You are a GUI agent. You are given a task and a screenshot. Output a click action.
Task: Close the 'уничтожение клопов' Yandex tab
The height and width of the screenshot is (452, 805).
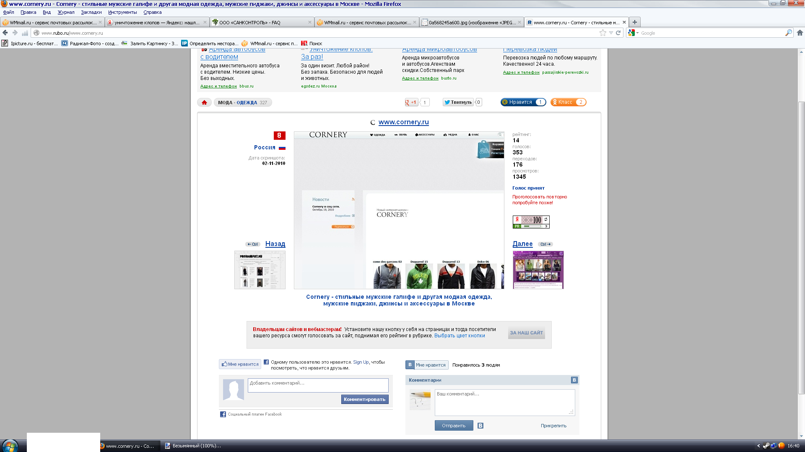(x=205, y=22)
